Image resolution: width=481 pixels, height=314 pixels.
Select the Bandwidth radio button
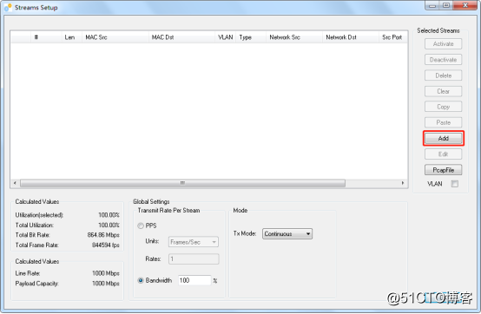tap(141, 280)
